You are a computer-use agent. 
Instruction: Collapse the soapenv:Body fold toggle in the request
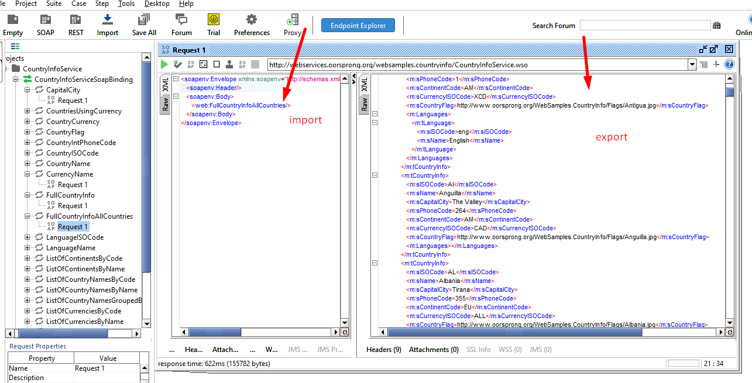point(176,96)
